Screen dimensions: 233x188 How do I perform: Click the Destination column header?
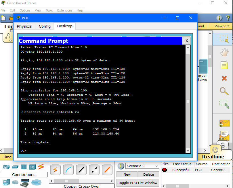[221, 164]
